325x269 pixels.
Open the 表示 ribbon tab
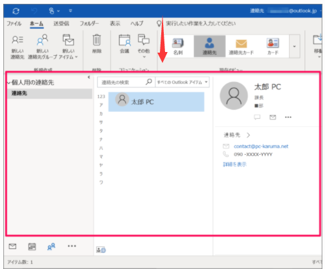tap(115, 23)
